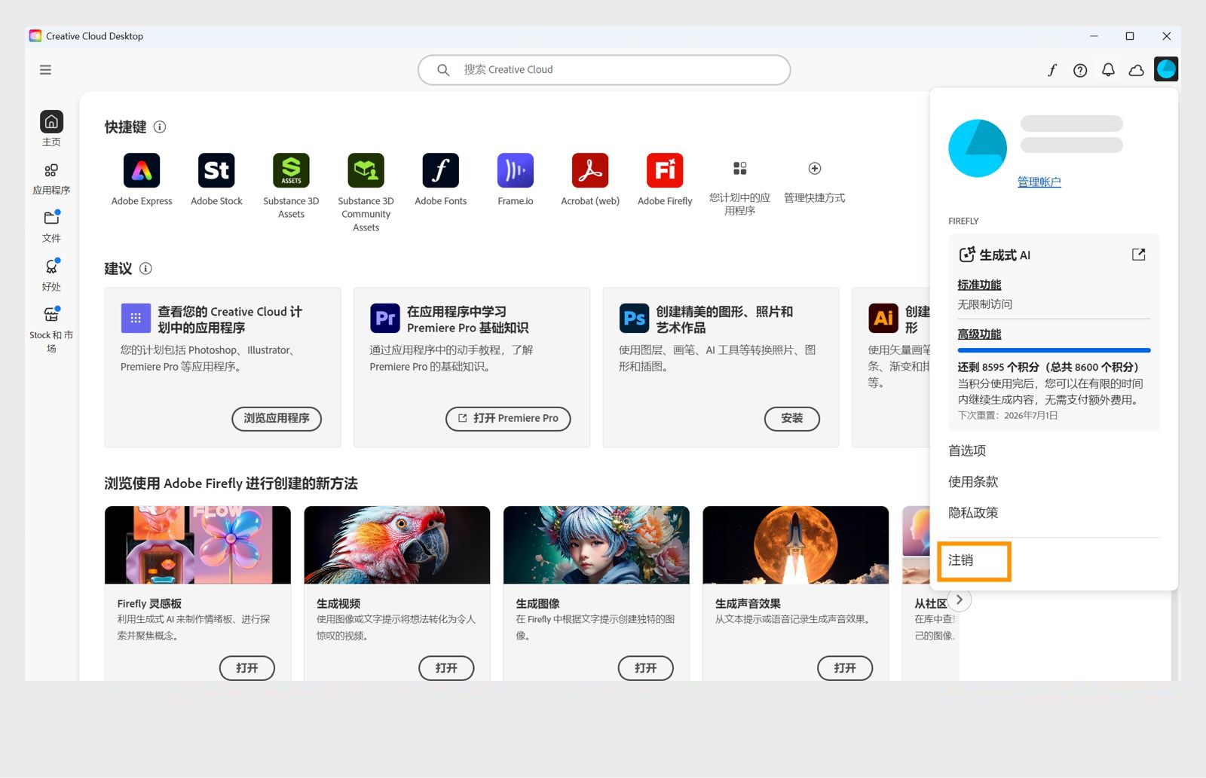Open the cloud sync status icon
Viewport: 1206px width, 778px height.
pyautogui.click(x=1136, y=70)
